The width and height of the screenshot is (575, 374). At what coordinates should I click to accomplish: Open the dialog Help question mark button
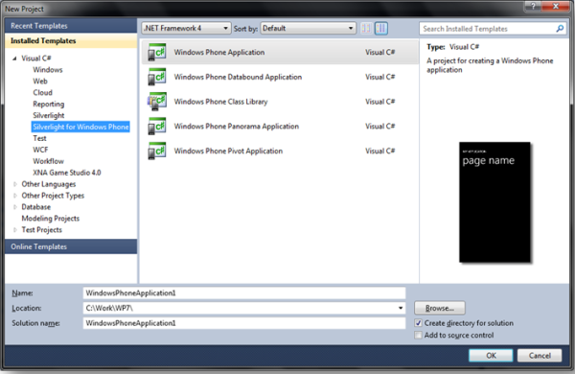(533, 7)
